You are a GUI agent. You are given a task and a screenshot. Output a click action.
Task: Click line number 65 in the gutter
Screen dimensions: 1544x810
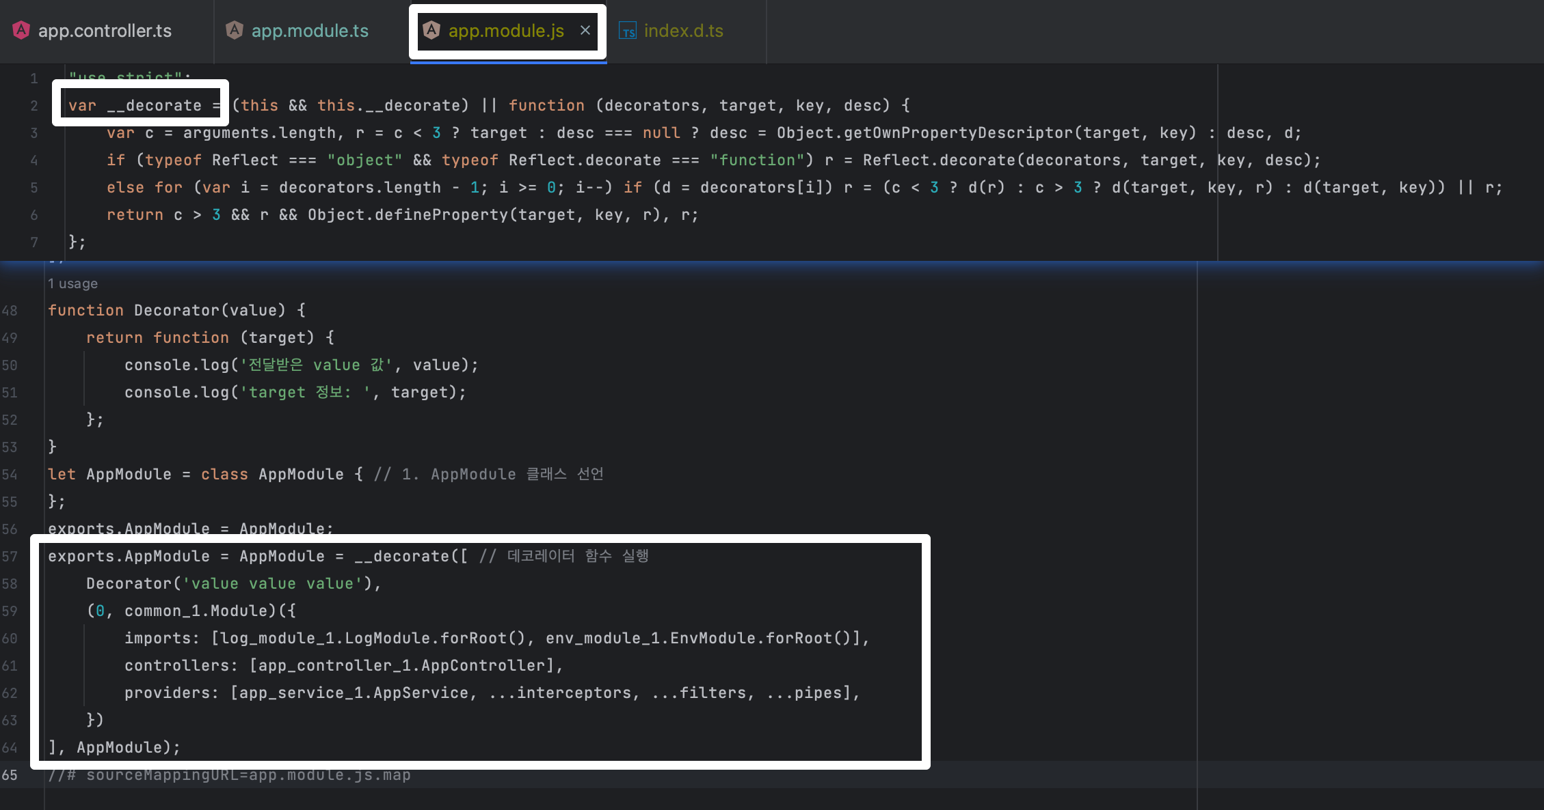(10, 775)
